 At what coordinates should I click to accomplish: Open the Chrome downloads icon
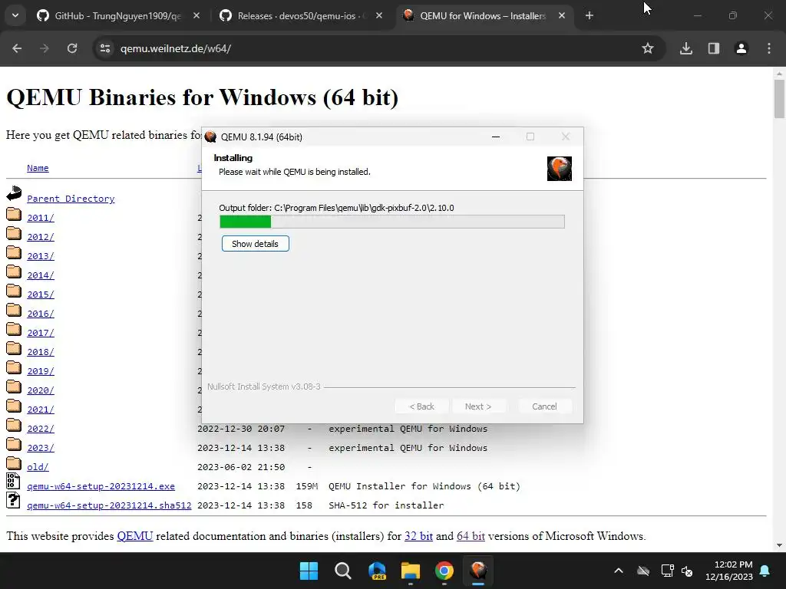pyautogui.click(x=686, y=48)
